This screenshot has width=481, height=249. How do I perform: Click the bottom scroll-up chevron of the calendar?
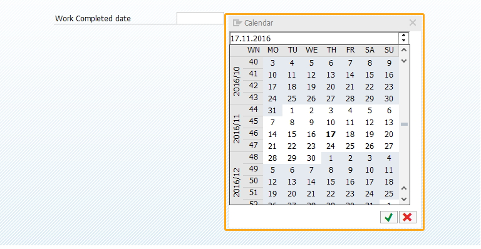pos(404,188)
